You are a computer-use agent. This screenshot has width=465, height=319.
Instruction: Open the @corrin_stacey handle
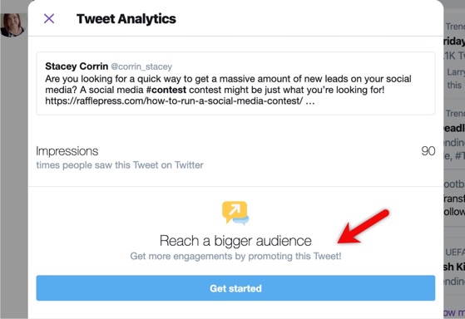pos(141,66)
